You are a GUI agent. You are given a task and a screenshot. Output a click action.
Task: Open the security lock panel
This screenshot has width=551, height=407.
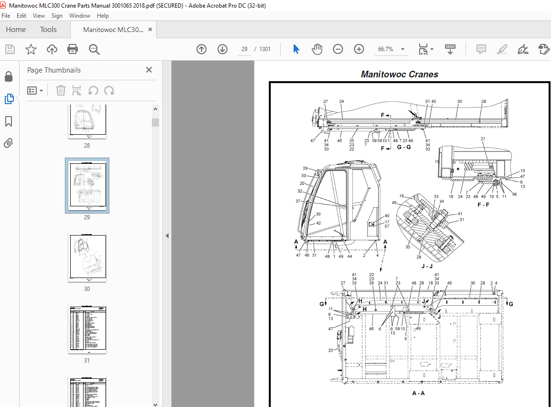click(x=9, y=76)
